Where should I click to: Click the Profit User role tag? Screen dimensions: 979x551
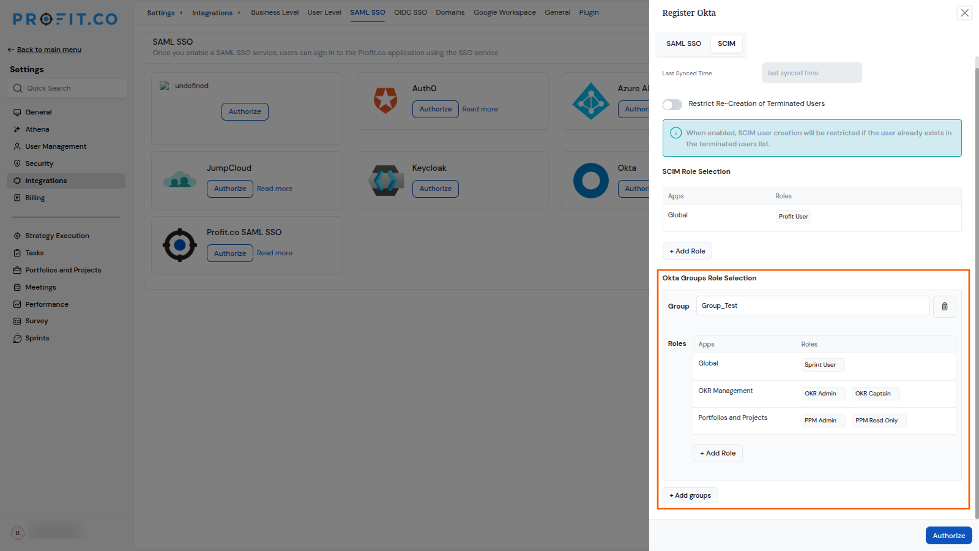793,217
